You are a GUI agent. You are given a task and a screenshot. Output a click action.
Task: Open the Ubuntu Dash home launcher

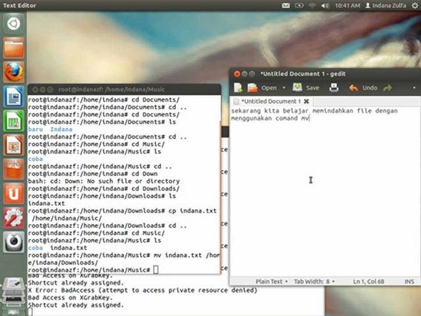tap(14, 24)
